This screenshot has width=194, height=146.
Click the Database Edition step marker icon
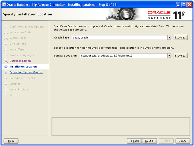tap(6, 61)
